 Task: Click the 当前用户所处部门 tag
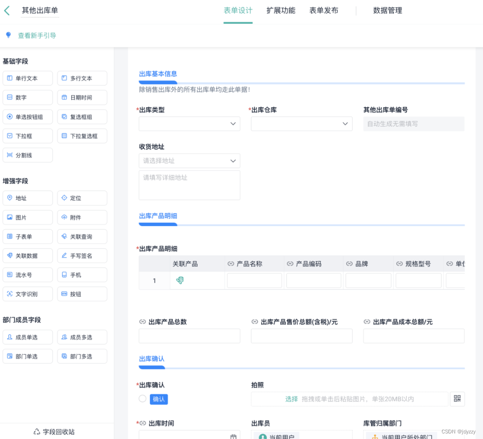click(402, 436)
